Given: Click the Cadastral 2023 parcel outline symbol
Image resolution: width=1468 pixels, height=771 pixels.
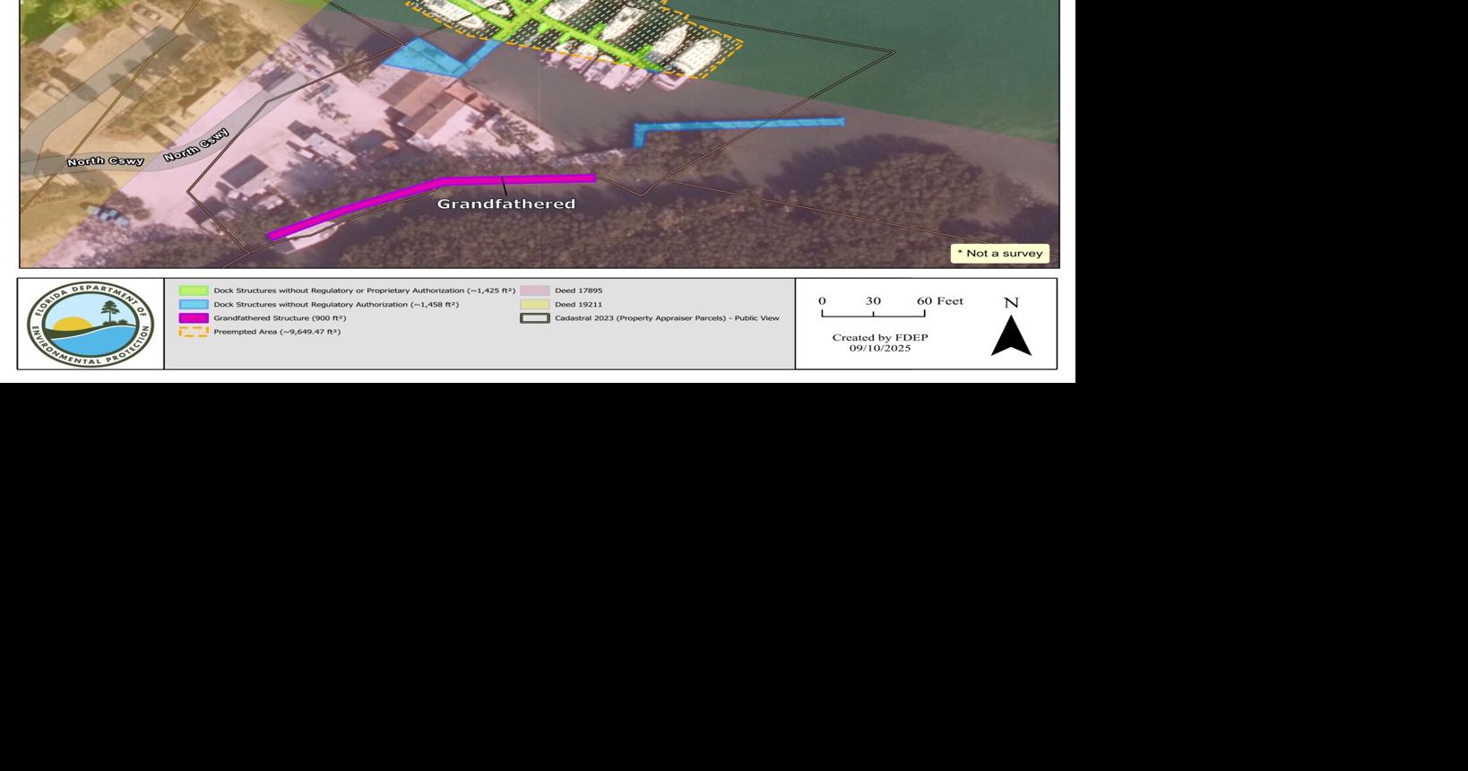Looking at the screenshot, I should [535, 317].
